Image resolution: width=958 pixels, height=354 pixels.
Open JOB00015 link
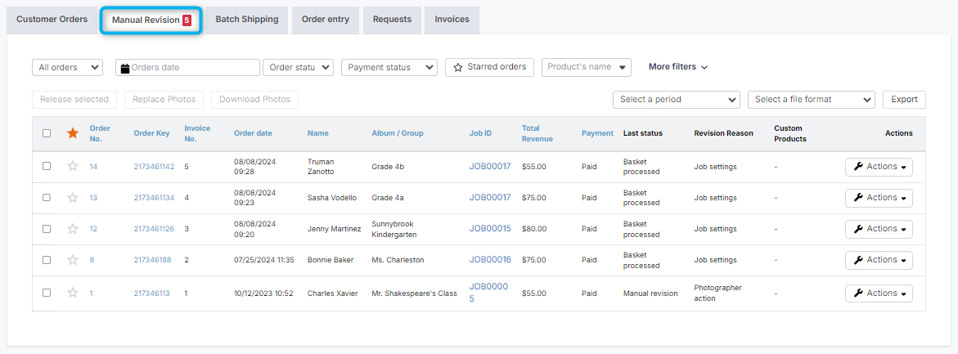[490, 228]
